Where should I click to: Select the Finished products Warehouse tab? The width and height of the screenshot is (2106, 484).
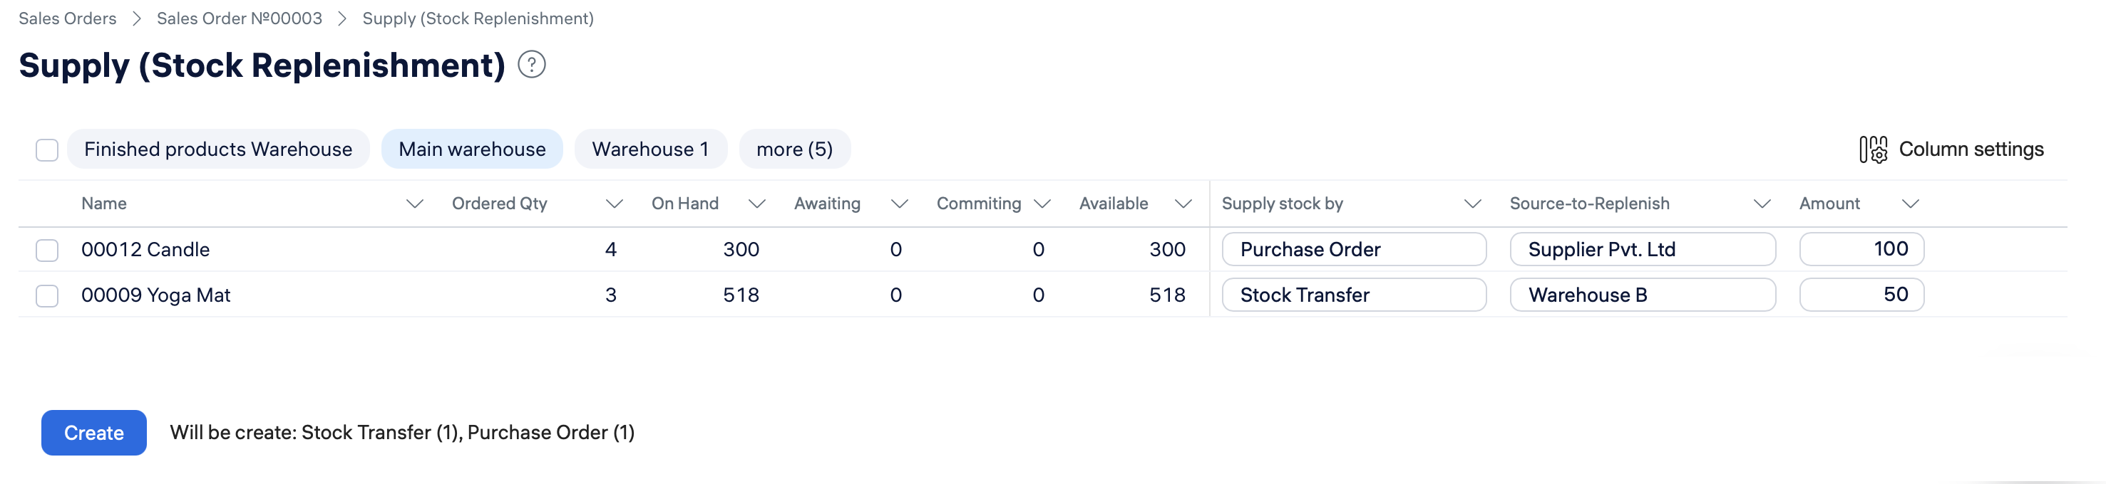[x=218, y=149]
